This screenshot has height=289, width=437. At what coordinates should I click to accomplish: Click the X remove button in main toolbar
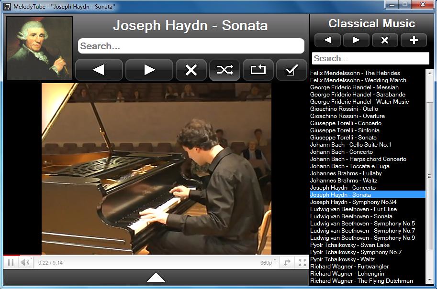(x=191, y=70)
